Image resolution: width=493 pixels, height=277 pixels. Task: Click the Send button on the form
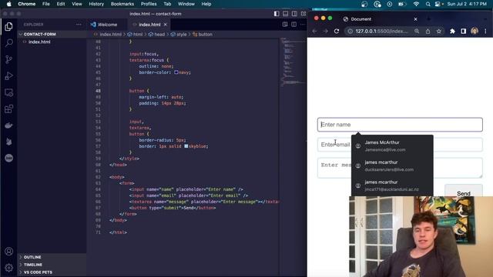(464, 191)
